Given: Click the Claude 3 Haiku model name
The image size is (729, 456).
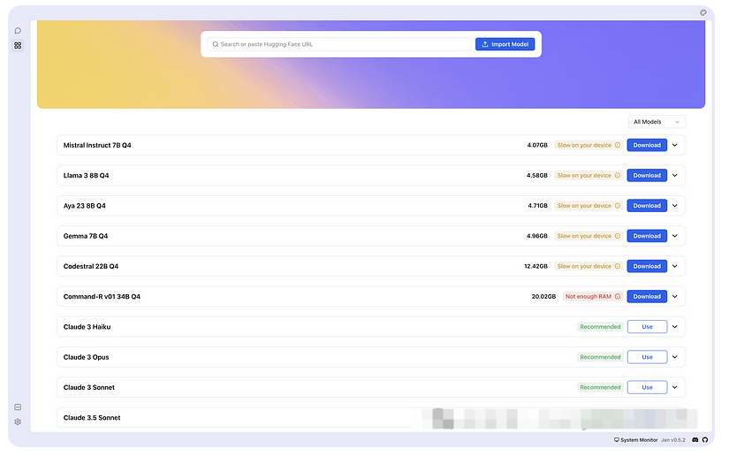Looking at the screenshot, I should coord(87,327).
